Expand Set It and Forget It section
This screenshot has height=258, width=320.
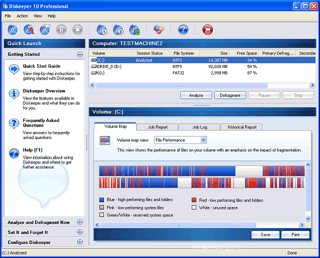(x=80, y=232)
